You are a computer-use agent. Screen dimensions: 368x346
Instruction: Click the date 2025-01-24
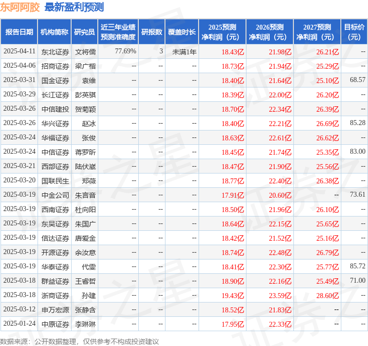point(19,324)
